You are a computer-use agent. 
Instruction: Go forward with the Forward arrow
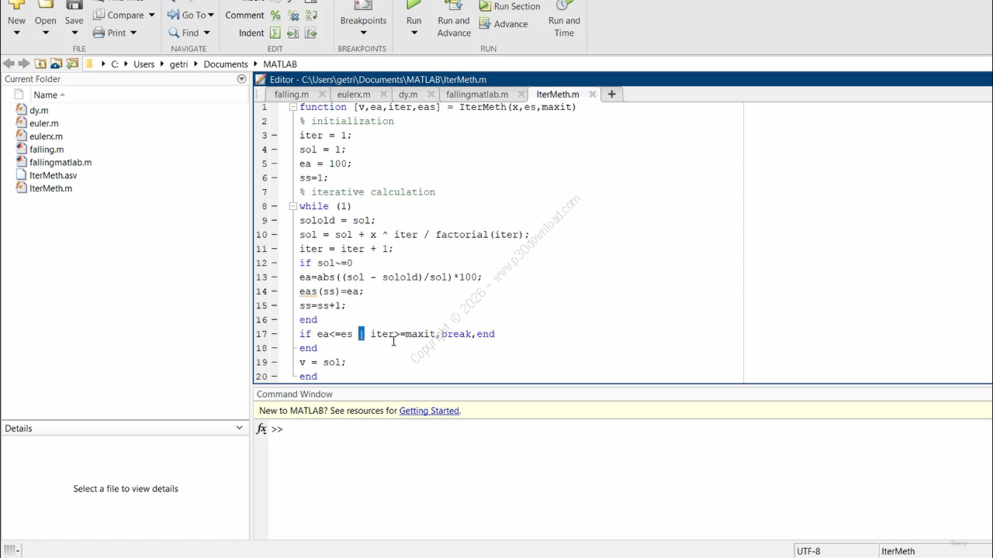(24, 64)
